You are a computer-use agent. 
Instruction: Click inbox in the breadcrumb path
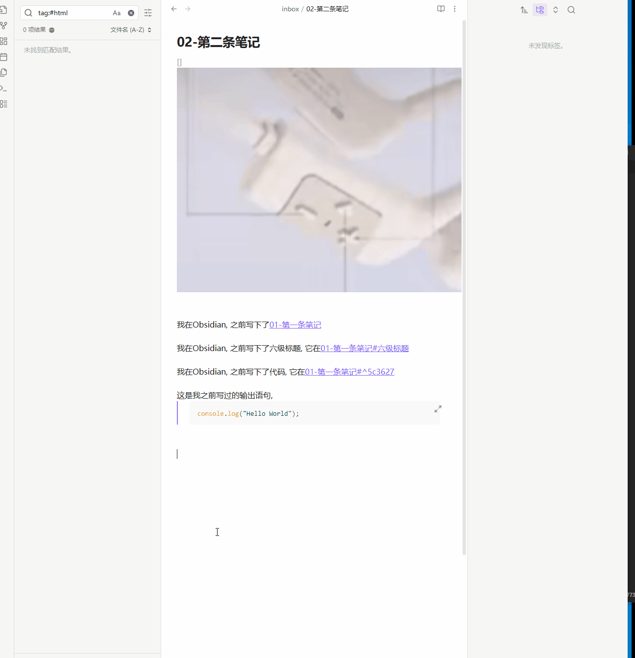[290, 9]
